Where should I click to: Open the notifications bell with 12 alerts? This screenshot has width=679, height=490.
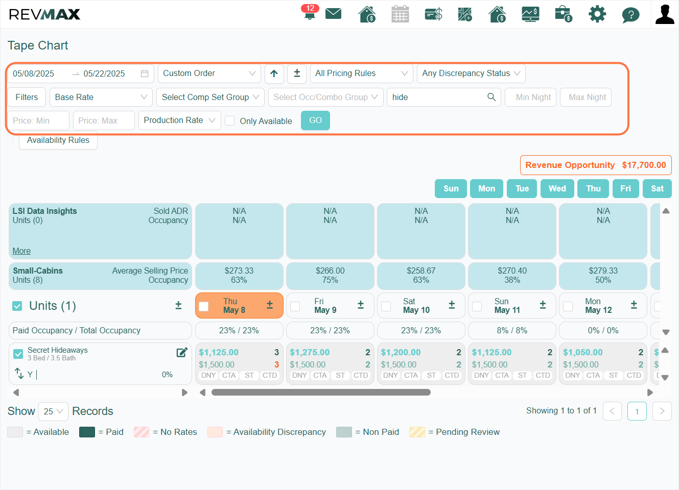pos(310,12)
